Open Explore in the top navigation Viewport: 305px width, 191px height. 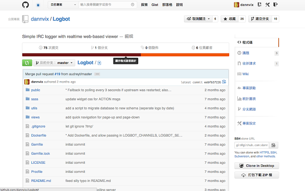coord(144,5)
